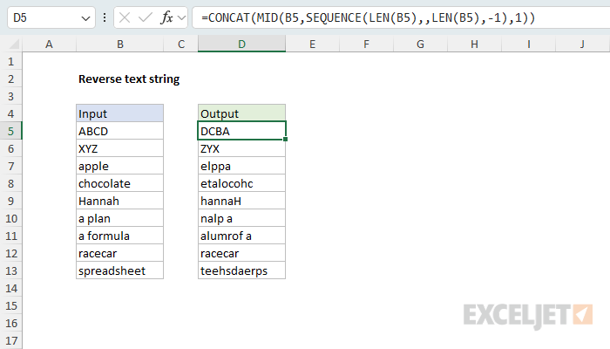
Task: Click the 'Output' header cell
Action: click(241, 113)
